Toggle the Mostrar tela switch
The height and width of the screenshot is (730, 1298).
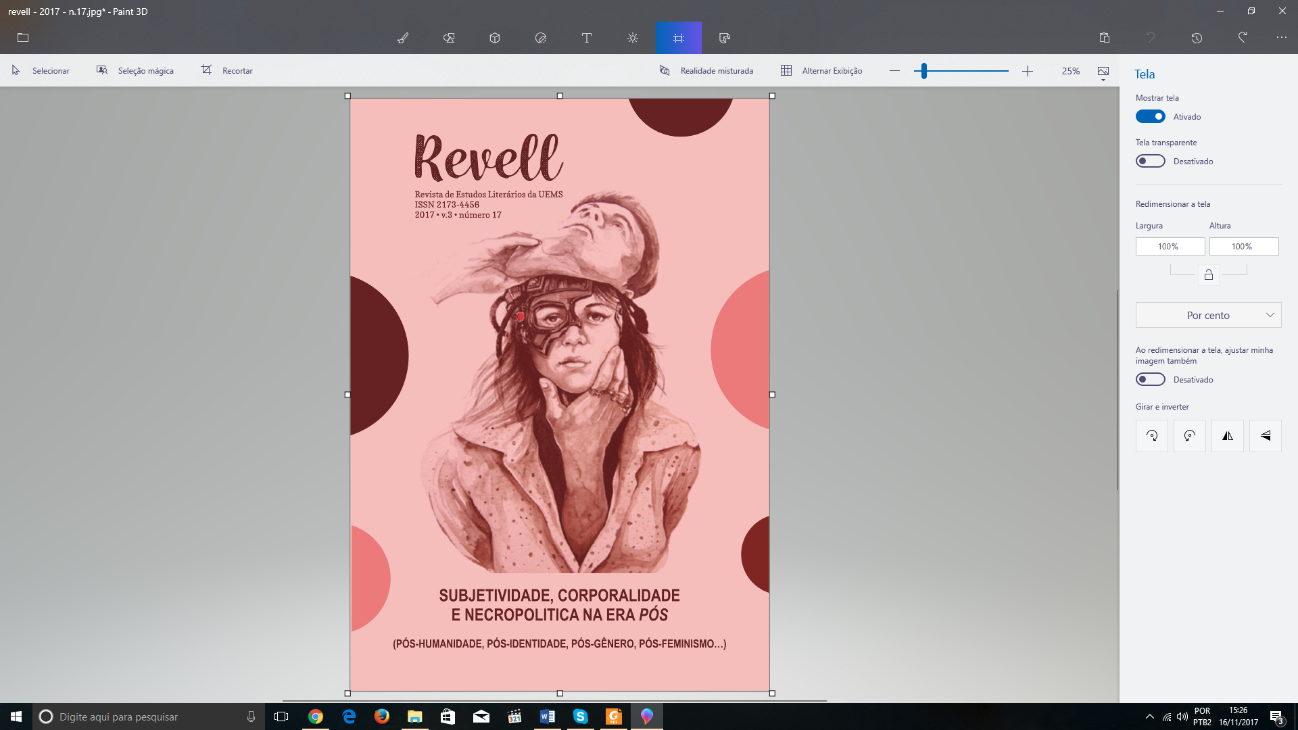[x=1150, y=116]
